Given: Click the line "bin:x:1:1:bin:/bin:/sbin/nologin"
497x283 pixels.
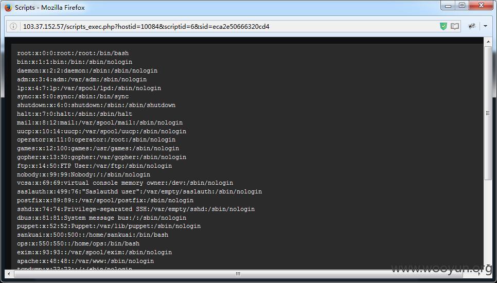Looking at the screenshot, I should [75, 62].
